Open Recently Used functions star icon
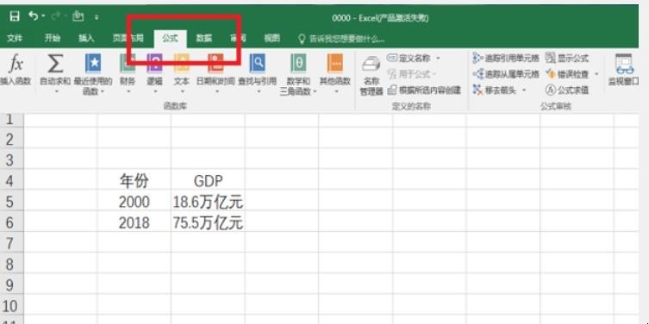The height and width of the screenshot is (324, 649). [x=93, y=64]
